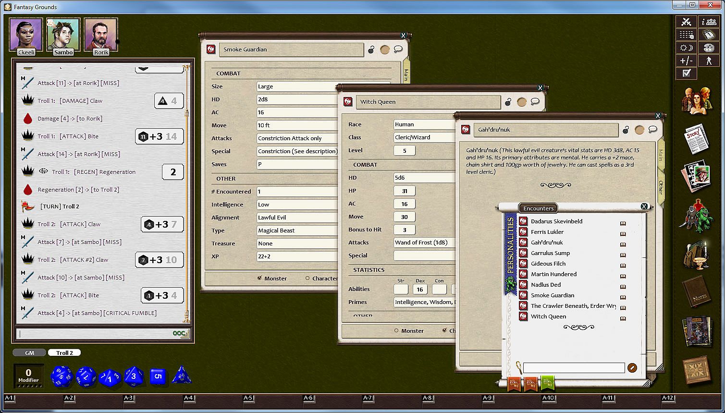Open Martin Hundered from the personalities list

[553, 274]
